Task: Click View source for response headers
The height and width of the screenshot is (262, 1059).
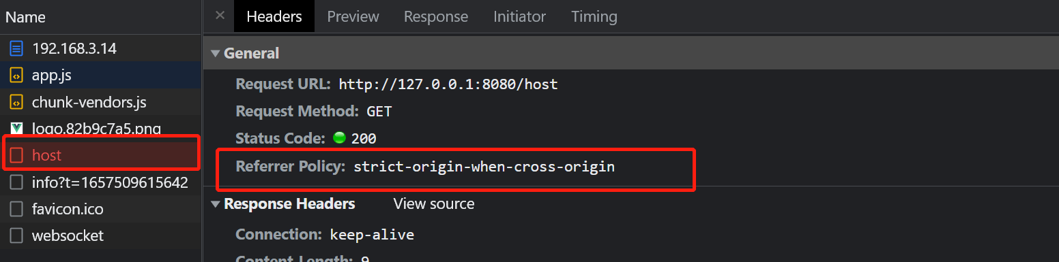Action: pos(434,204)
